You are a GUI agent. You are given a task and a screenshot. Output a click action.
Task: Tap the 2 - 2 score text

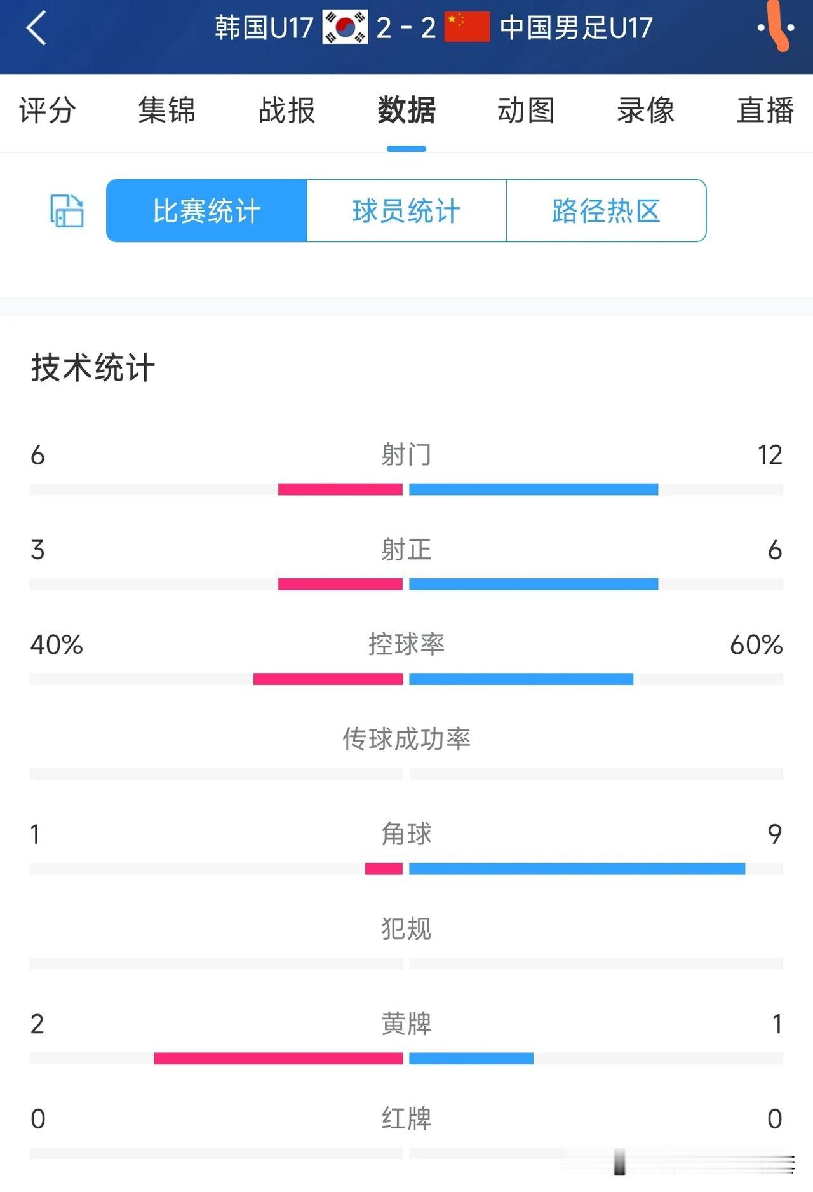[406, 28]
